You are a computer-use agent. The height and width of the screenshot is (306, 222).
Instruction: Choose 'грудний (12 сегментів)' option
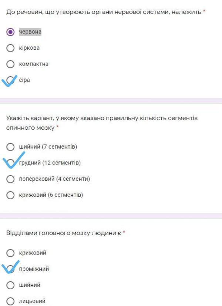tap(11, 163)
